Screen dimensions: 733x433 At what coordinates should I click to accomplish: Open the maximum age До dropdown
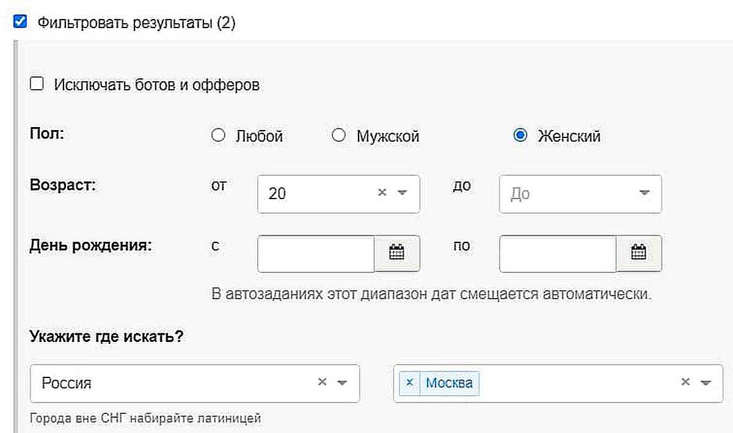[580, 194]
